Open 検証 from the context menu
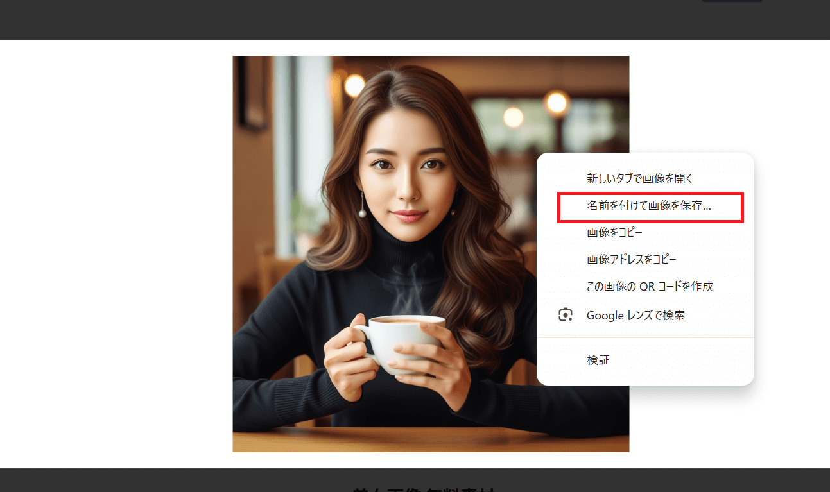 (x=598, y=361)
